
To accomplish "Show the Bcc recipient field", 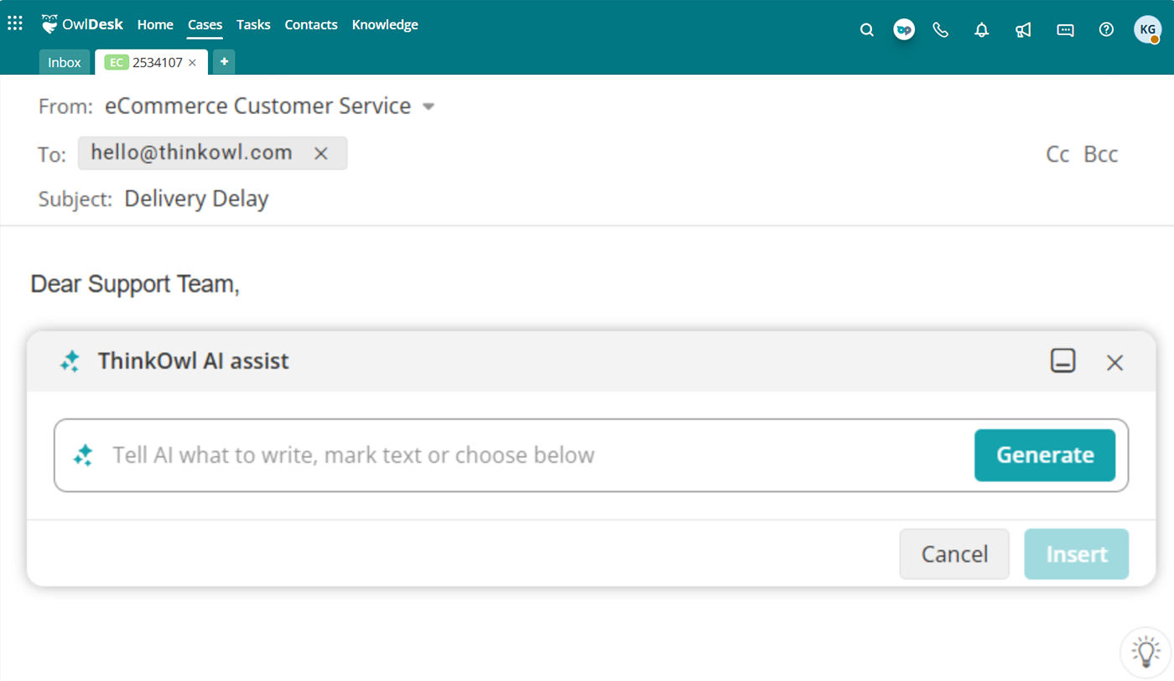I will click(1100, 154).
